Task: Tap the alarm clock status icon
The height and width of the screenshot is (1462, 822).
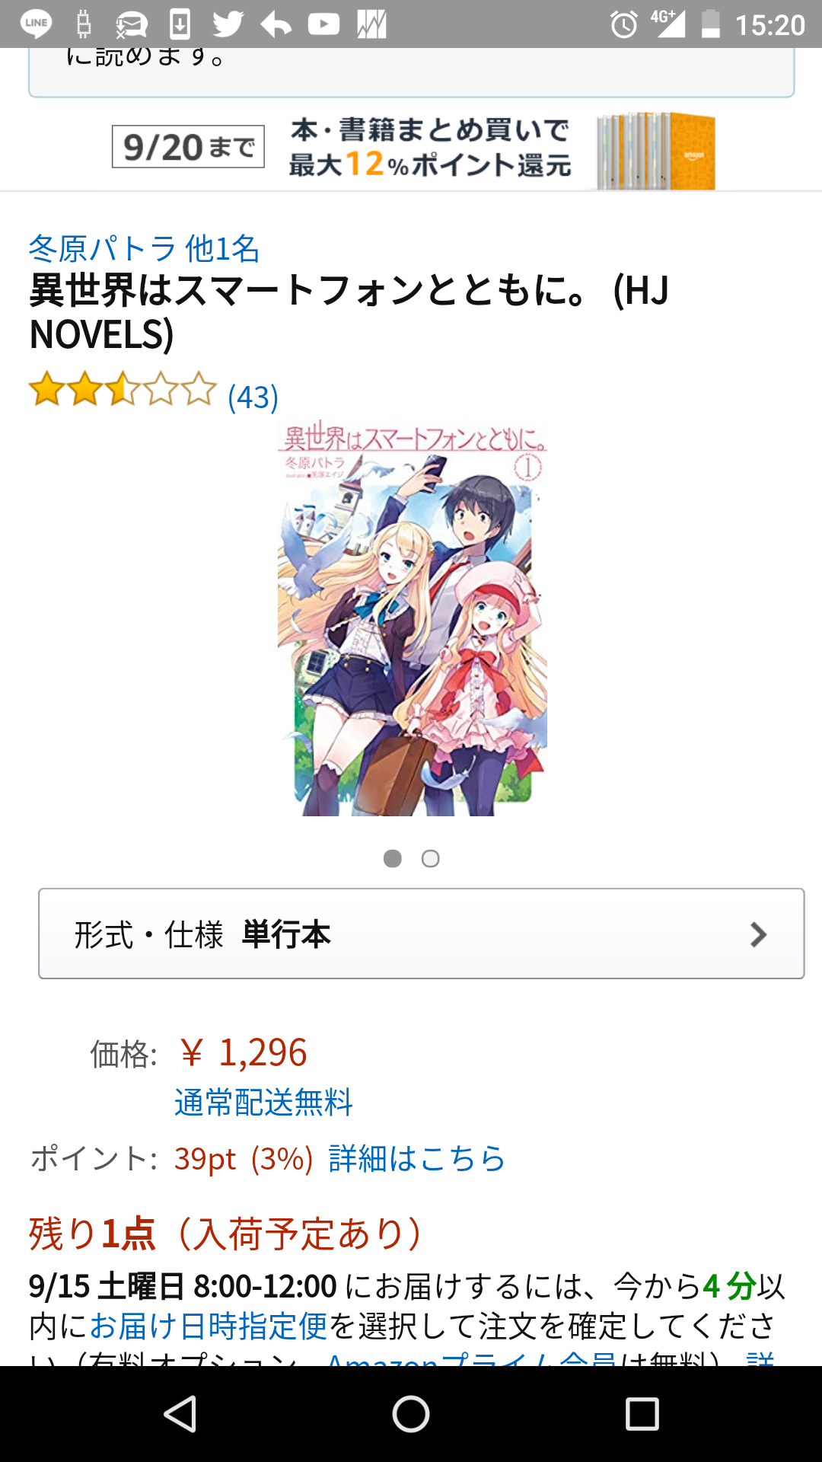Action: click(x=624, y=25)
